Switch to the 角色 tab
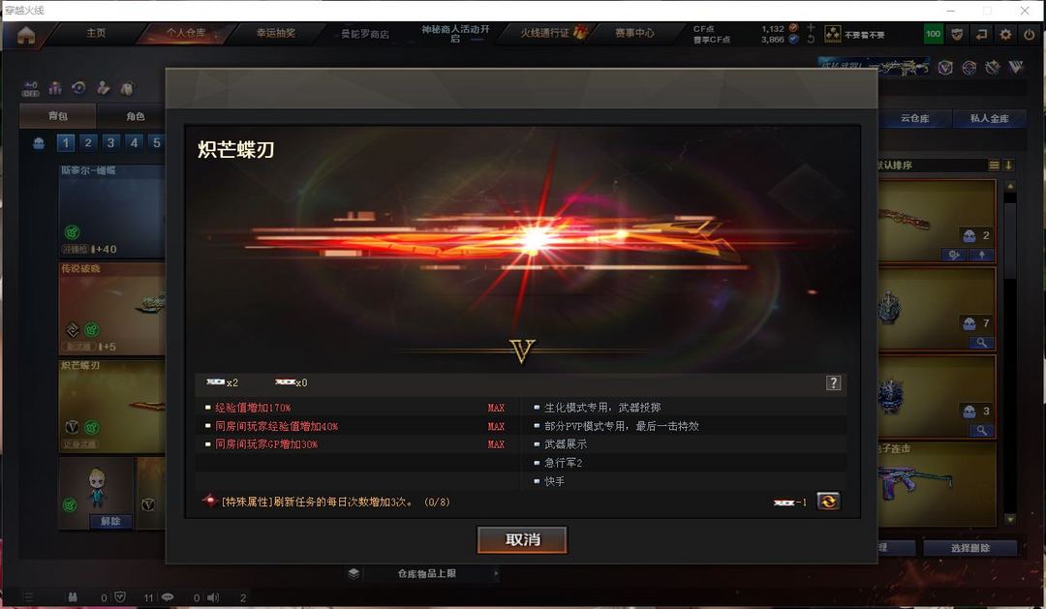This screenshot has width=1046, height=609. 136,116
